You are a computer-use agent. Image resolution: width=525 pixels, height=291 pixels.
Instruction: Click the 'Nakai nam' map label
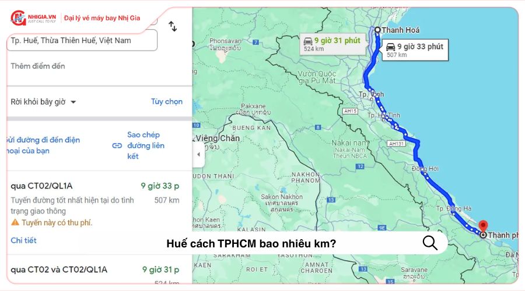(x=350, y=143)
